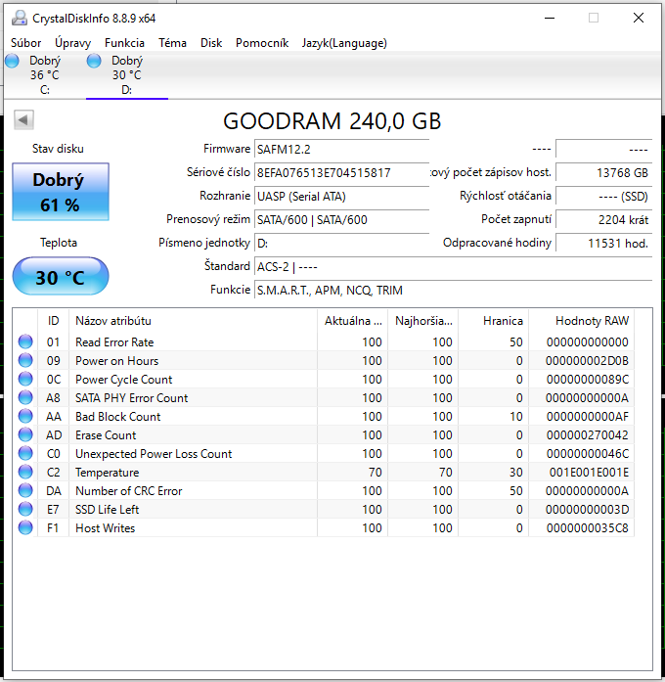Click the power-on count 2204 krát
This screenshot has height=682, width=665.
pyautogui.click(x=603, y=219)
